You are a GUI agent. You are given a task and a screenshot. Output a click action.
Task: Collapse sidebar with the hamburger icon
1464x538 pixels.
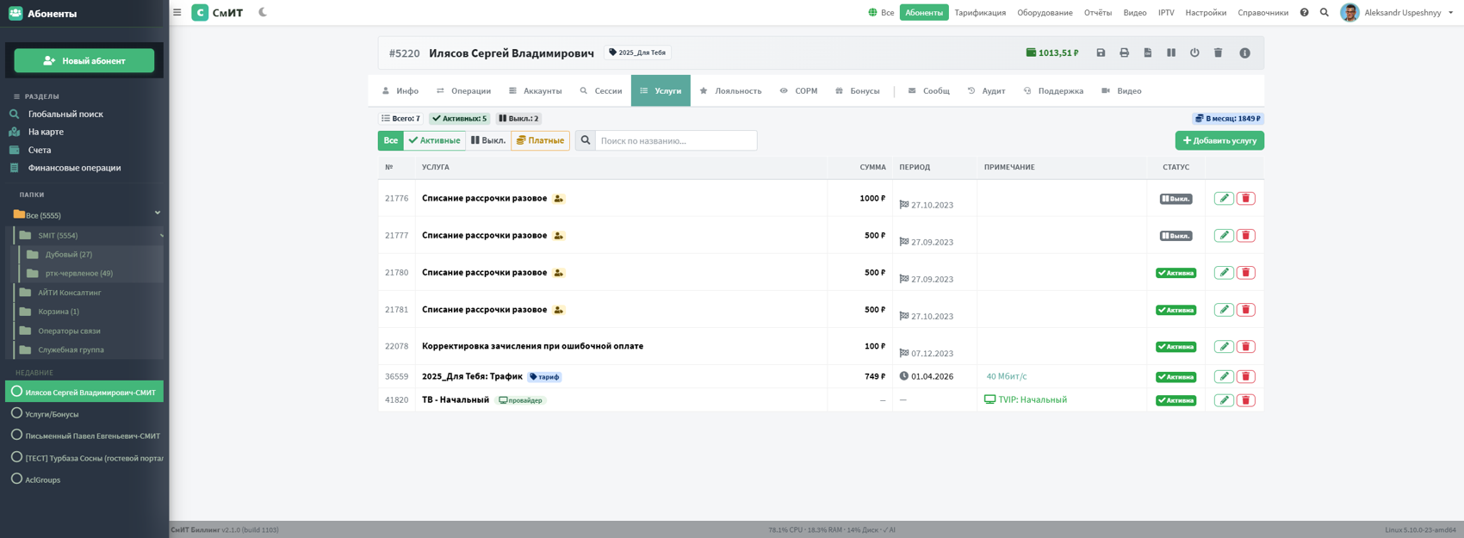tap(177, 12)
